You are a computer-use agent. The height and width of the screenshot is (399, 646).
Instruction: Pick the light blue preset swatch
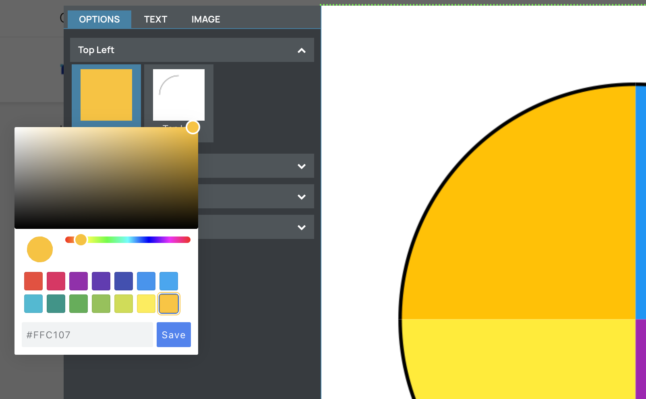[169, 281]
